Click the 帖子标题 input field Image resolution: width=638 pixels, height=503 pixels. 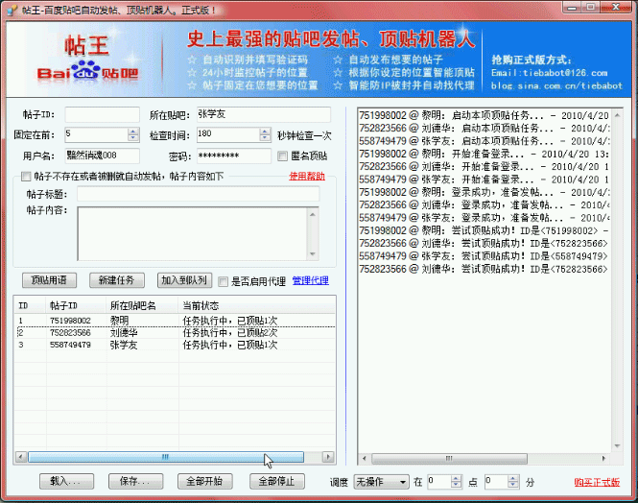click(x=199, y=194)
